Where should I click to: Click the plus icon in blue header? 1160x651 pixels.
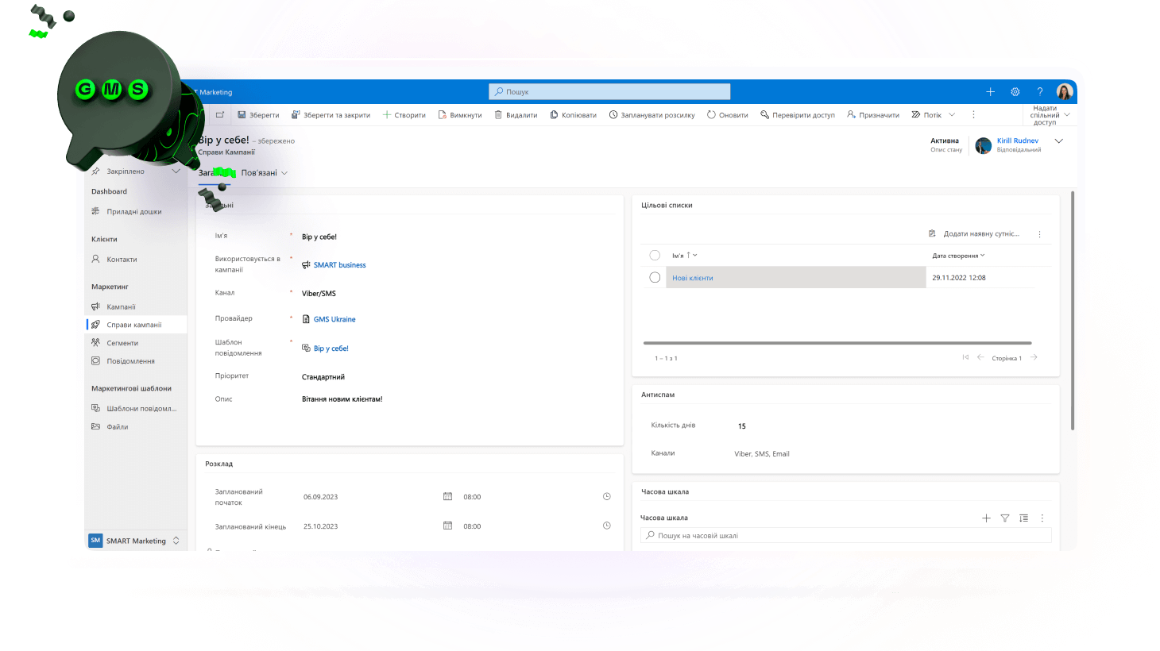tap(990, 92)
